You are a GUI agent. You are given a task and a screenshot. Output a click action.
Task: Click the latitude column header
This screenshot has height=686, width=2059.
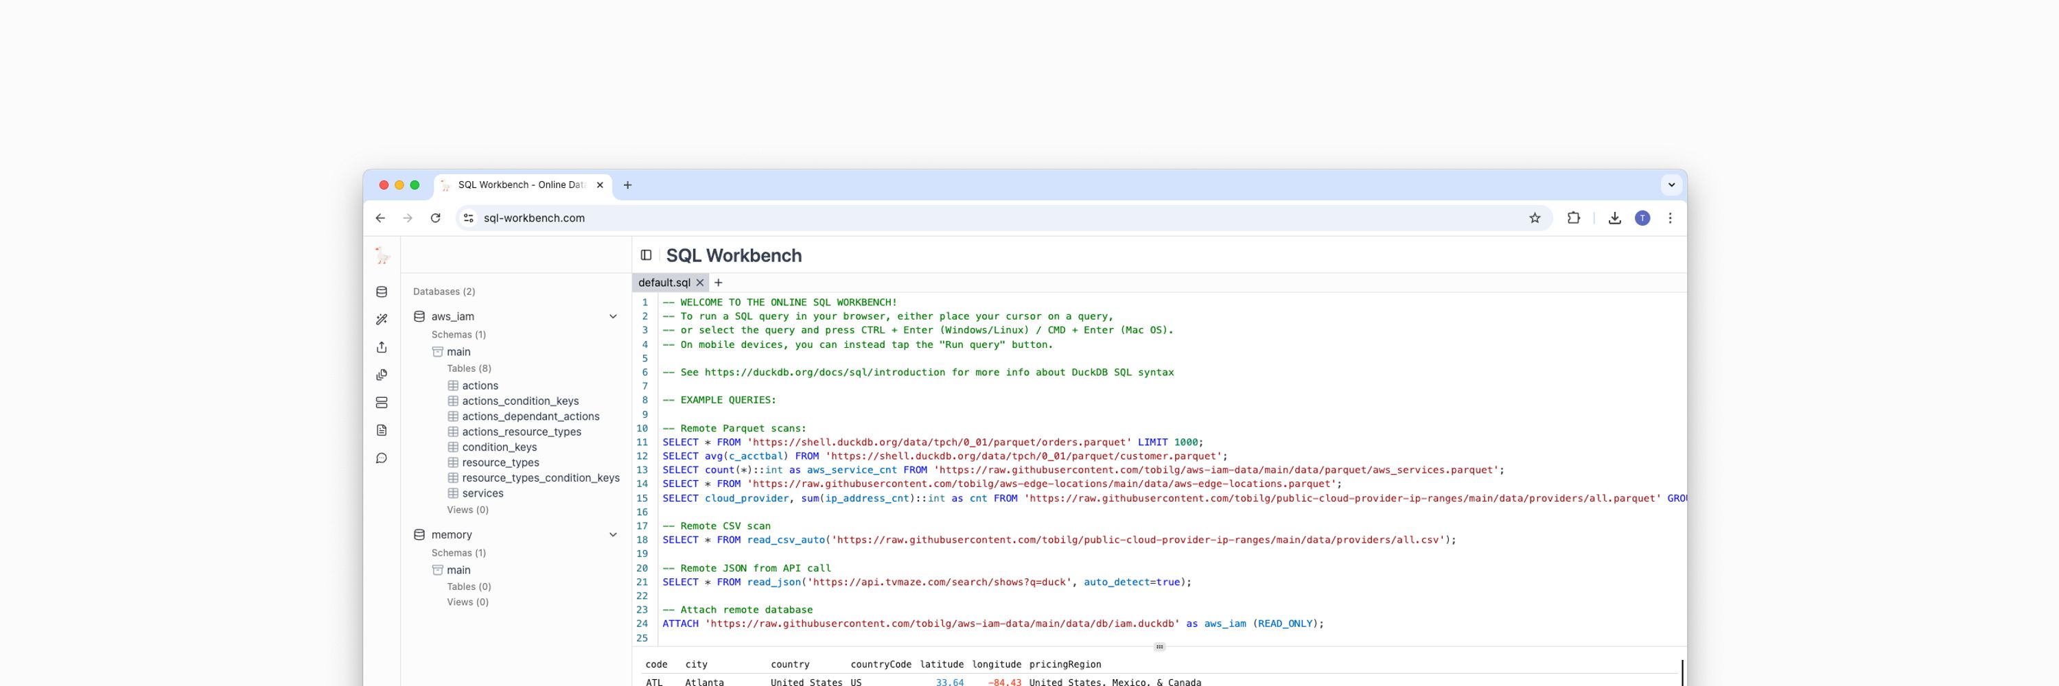pos(942,665)
